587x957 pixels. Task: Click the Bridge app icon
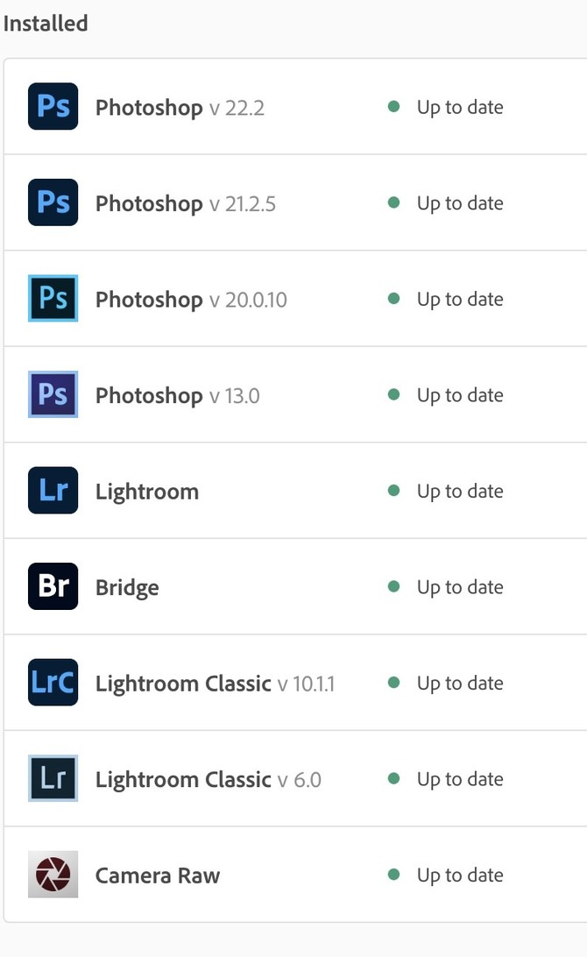[53, 586]
